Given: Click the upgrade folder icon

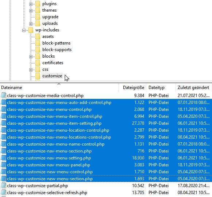Looking at the screenshot, I should (38, 17).
